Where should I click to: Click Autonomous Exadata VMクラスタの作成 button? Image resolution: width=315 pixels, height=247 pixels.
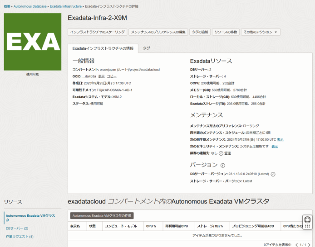[x=102, y=216]
